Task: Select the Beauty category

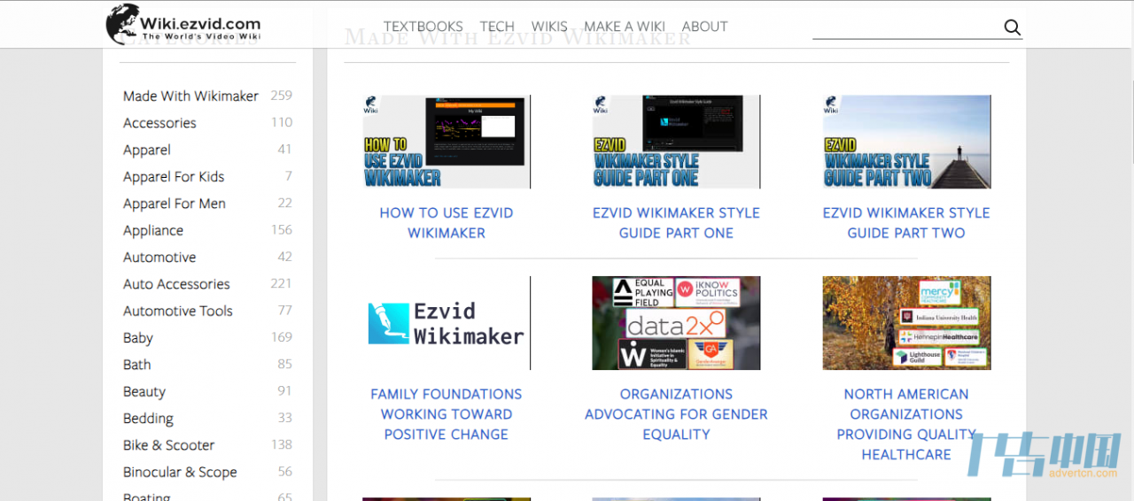Action: click(144, 391)
